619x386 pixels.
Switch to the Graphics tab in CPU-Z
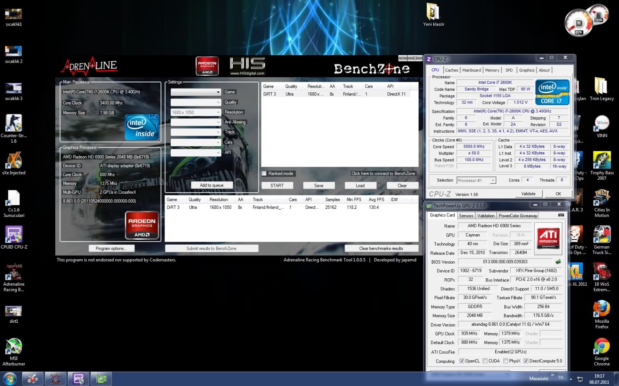[x=527, y=70]
